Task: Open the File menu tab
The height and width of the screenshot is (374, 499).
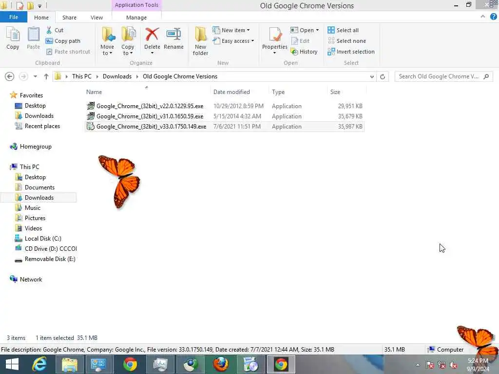Action: (x=13, y=17)
